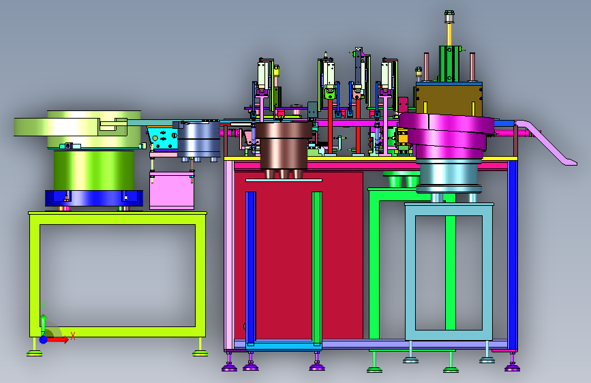The height and width of the screenshot is (383, 591).
Task: Select the silver-blue cylindrical feeder beside the cyan plate
Action: pyautogui.click(x=198, y=140)
